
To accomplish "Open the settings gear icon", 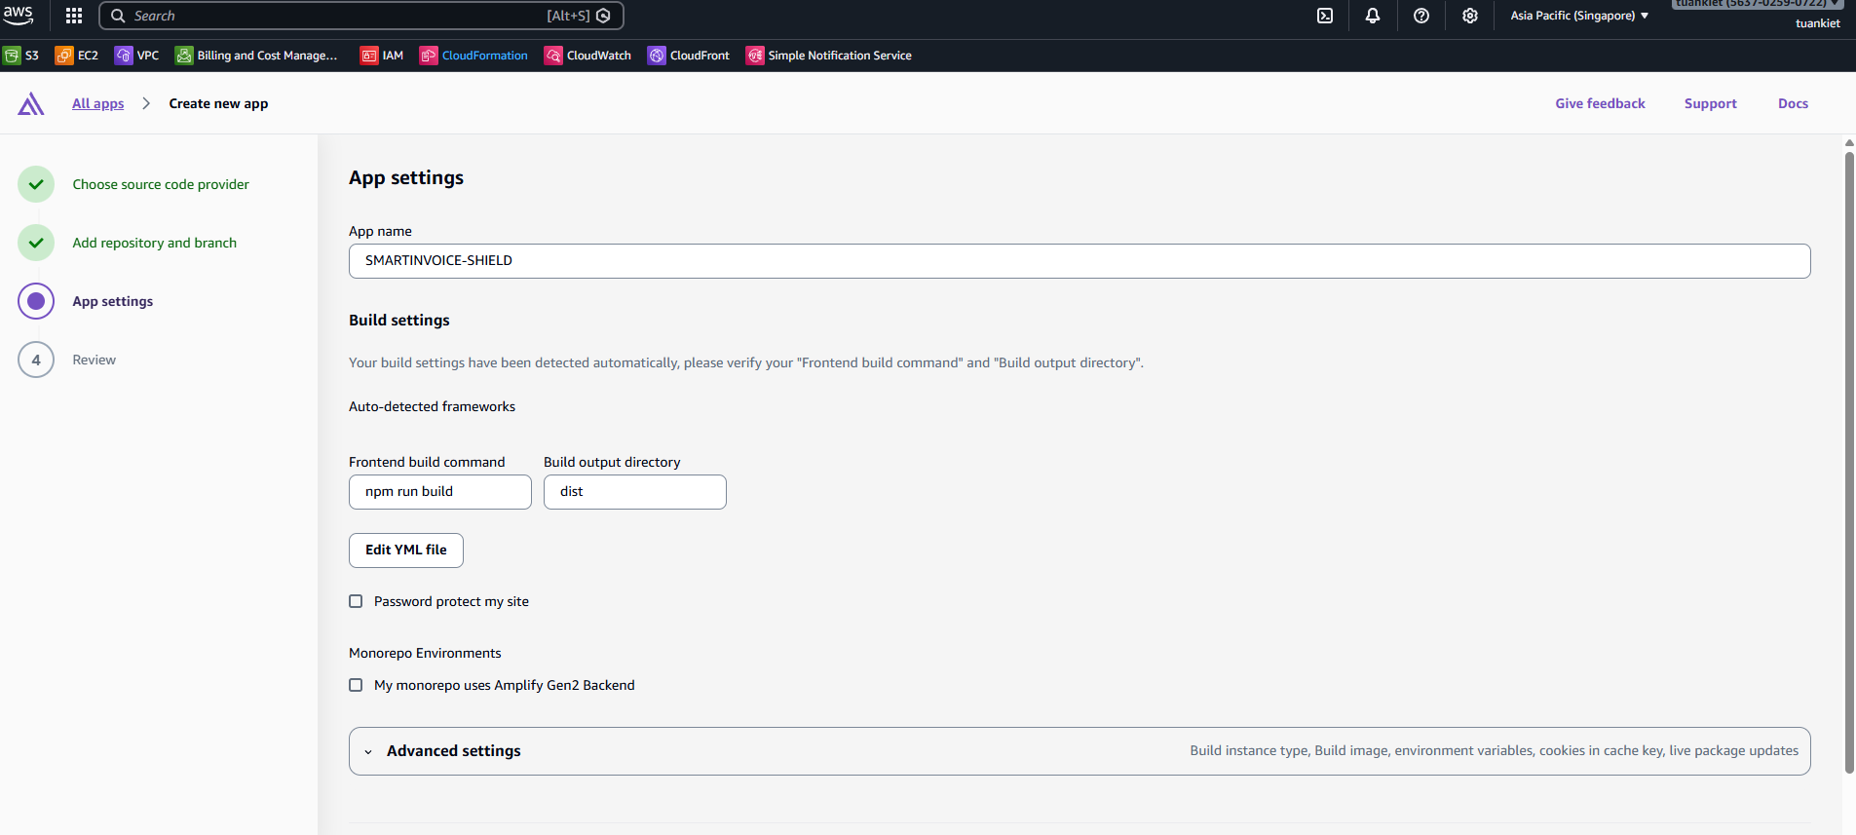I will pyautogui.click(x=1470, y=16).
